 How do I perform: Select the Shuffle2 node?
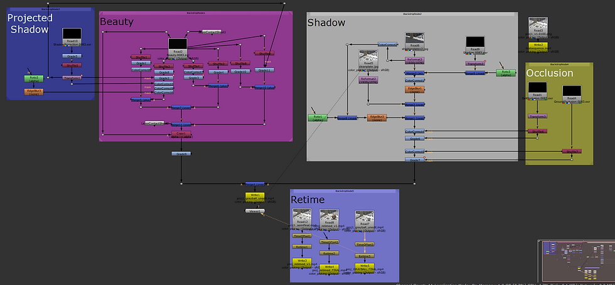(x=164, y=67)
